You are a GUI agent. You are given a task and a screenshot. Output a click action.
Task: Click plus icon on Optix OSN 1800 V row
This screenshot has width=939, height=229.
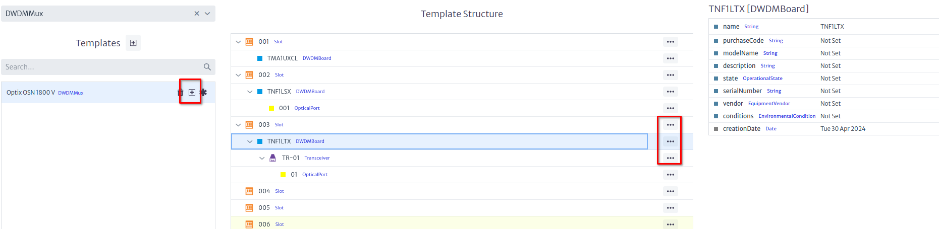pos(192,93)
